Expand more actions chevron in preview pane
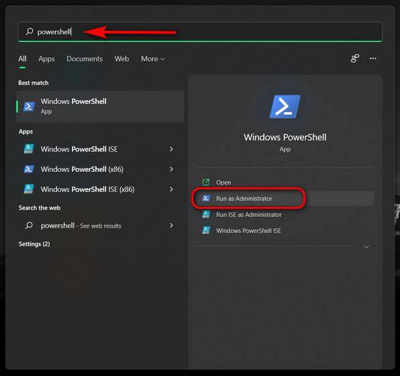The height and width of the screenshot is (376, 400). point(366,246)
